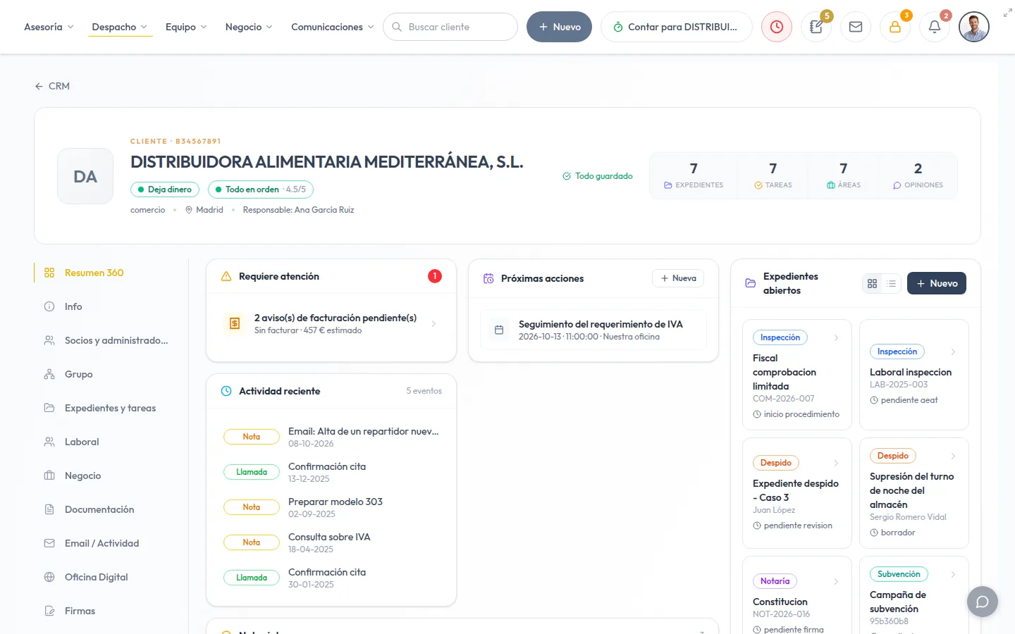Viewport: 1015px width, 634px height.
Task: Click the Actividad reciente clock icon
Action: point(226,391)
